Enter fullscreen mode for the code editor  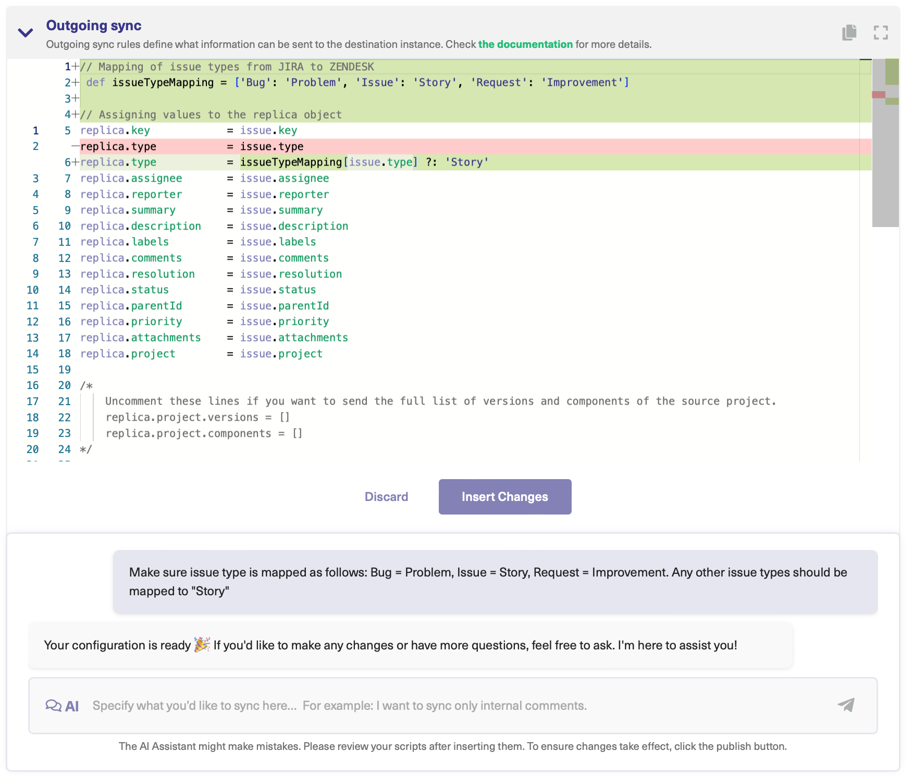click(x=882, y=32)
